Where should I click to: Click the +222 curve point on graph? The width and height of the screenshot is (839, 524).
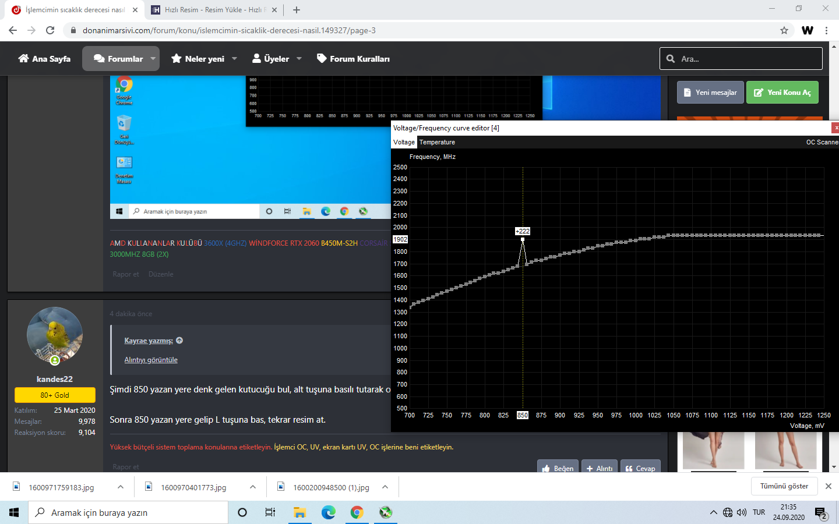[523, 239]
